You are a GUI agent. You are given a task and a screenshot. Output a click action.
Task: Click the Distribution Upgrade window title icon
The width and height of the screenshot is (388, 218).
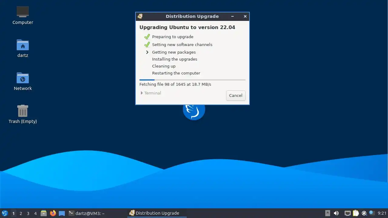point(140,16)
